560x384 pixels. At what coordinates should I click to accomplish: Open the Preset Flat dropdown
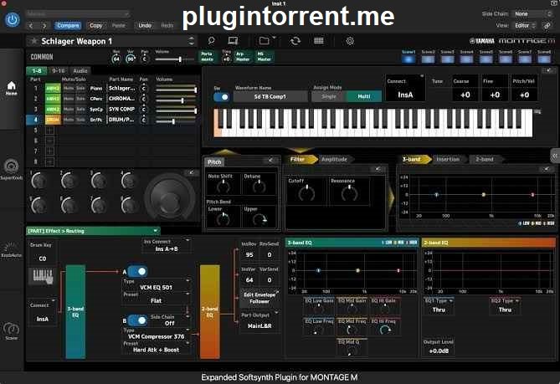pyautogui.click(x=156, y=298)
